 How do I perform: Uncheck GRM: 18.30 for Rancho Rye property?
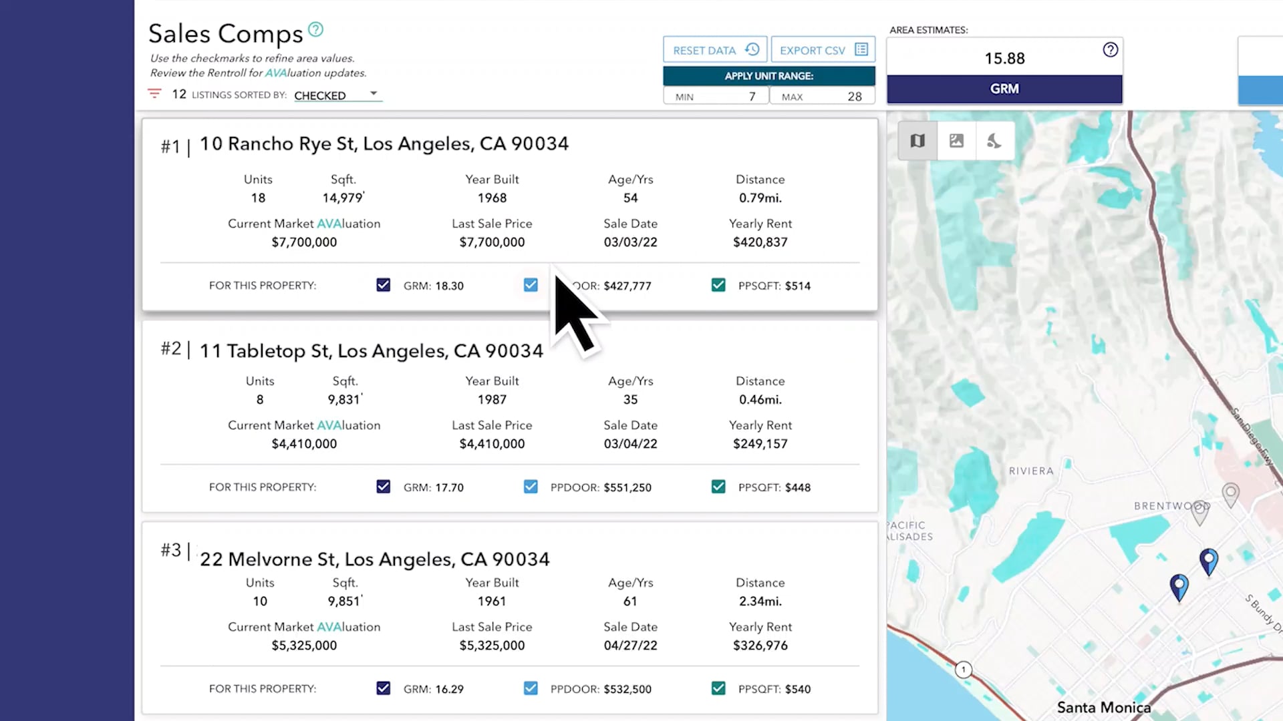(383, 285)
